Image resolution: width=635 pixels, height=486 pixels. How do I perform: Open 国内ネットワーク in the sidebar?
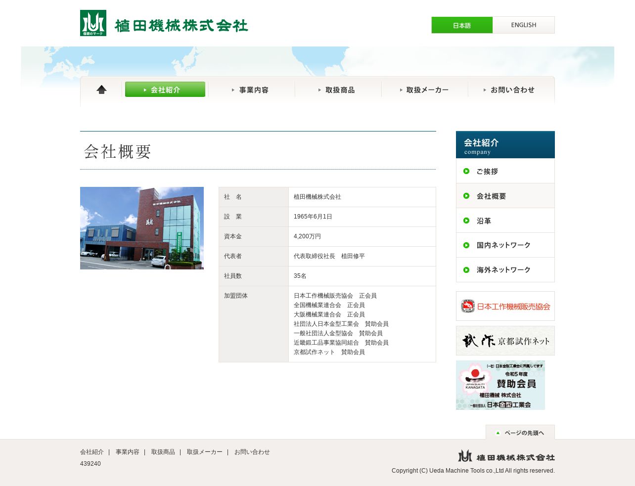point(505,245)
